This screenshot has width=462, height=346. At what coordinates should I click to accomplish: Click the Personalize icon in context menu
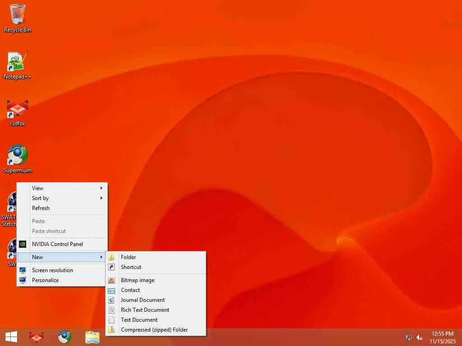click(x=23, y=280)
